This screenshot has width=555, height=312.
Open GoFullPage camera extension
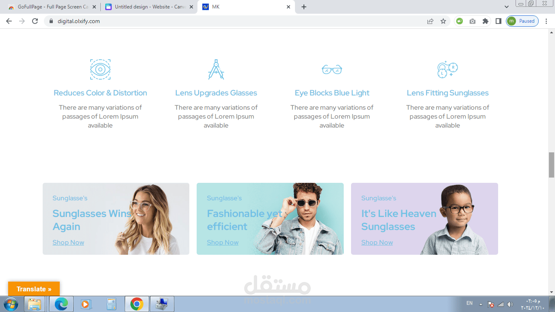pos(473,21)
